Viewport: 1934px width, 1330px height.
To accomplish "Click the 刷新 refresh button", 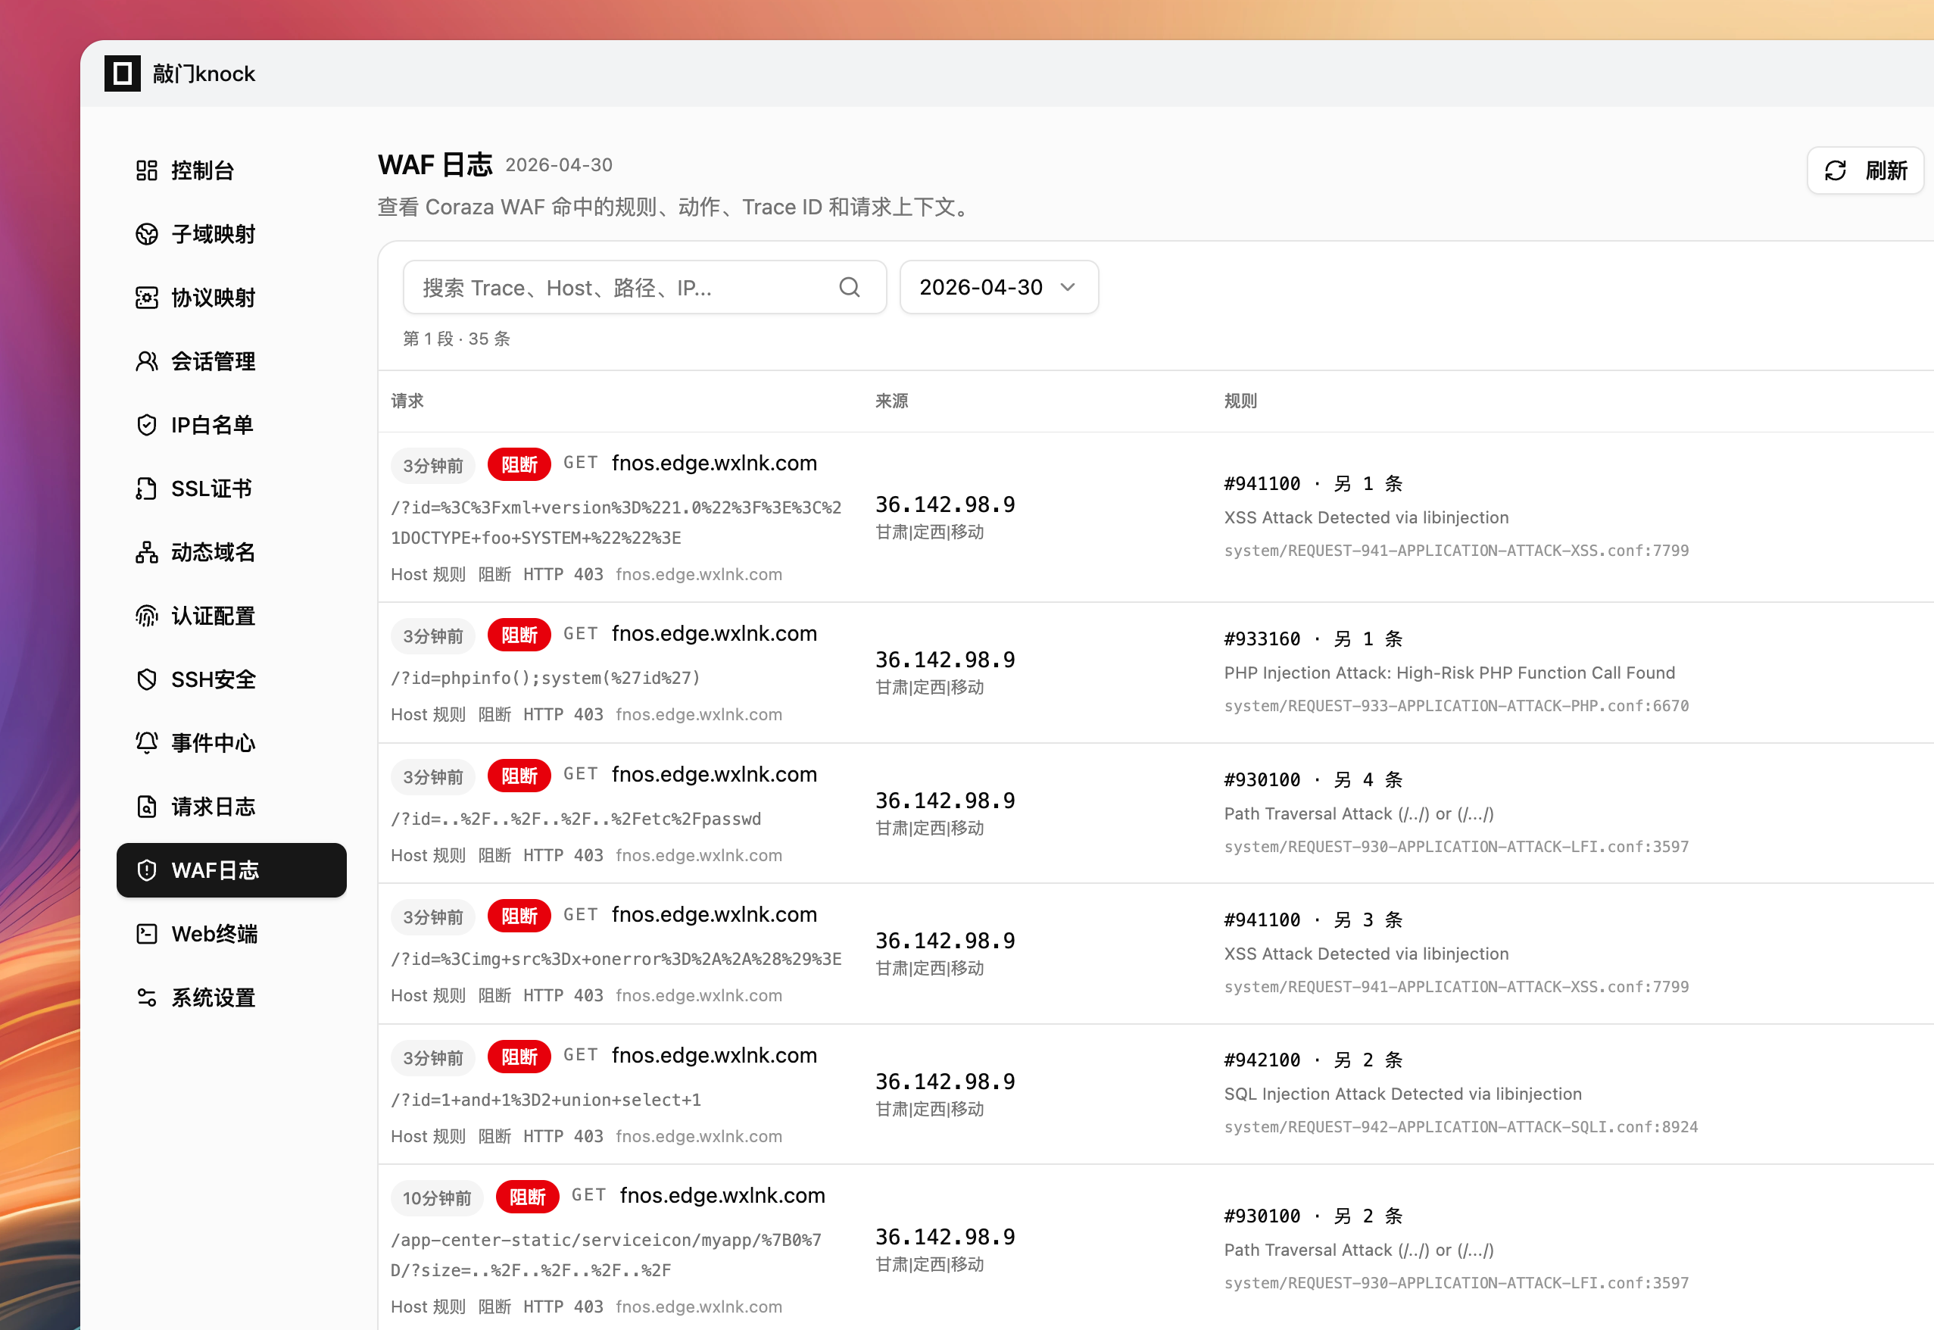I will tap(1866, 171).
